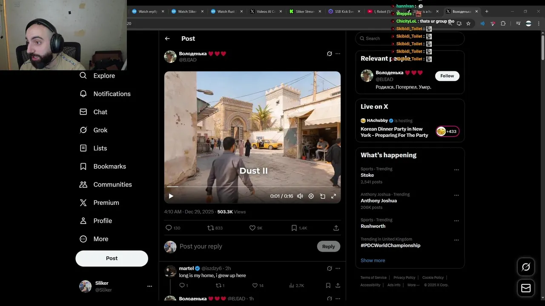Mute the video volume
The width and height of the screenshot is (545, 306).
click(300, 196)
